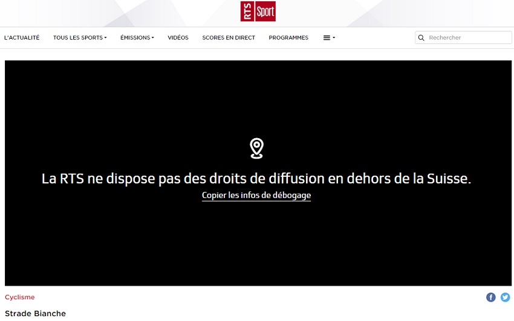Share the video on Twitter
The height and width of the screenshot is (321, 514).
(505, 297)
